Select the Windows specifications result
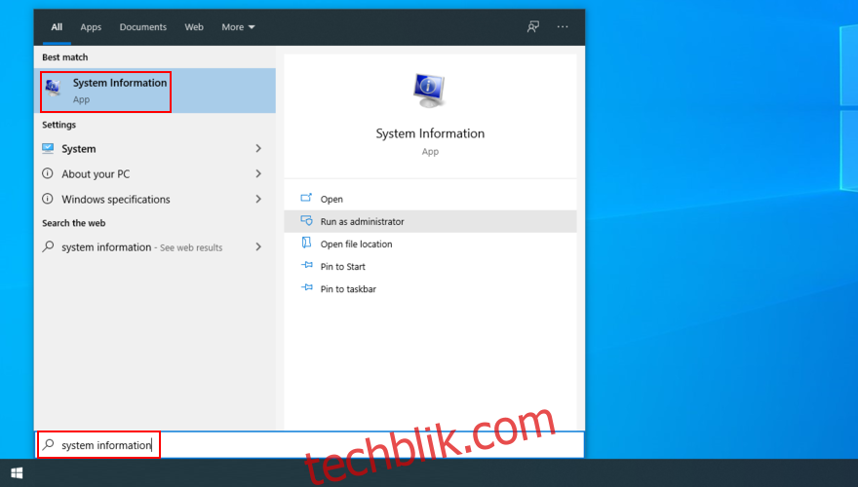Viewport: 858px width, 487px height. click(x=155, y=199)
